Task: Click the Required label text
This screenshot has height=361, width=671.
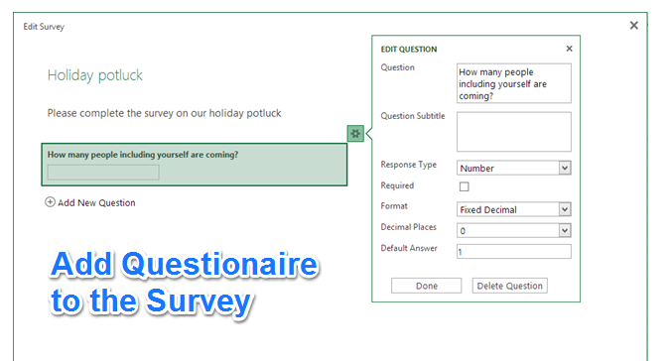Action: [x=397, y=185]
